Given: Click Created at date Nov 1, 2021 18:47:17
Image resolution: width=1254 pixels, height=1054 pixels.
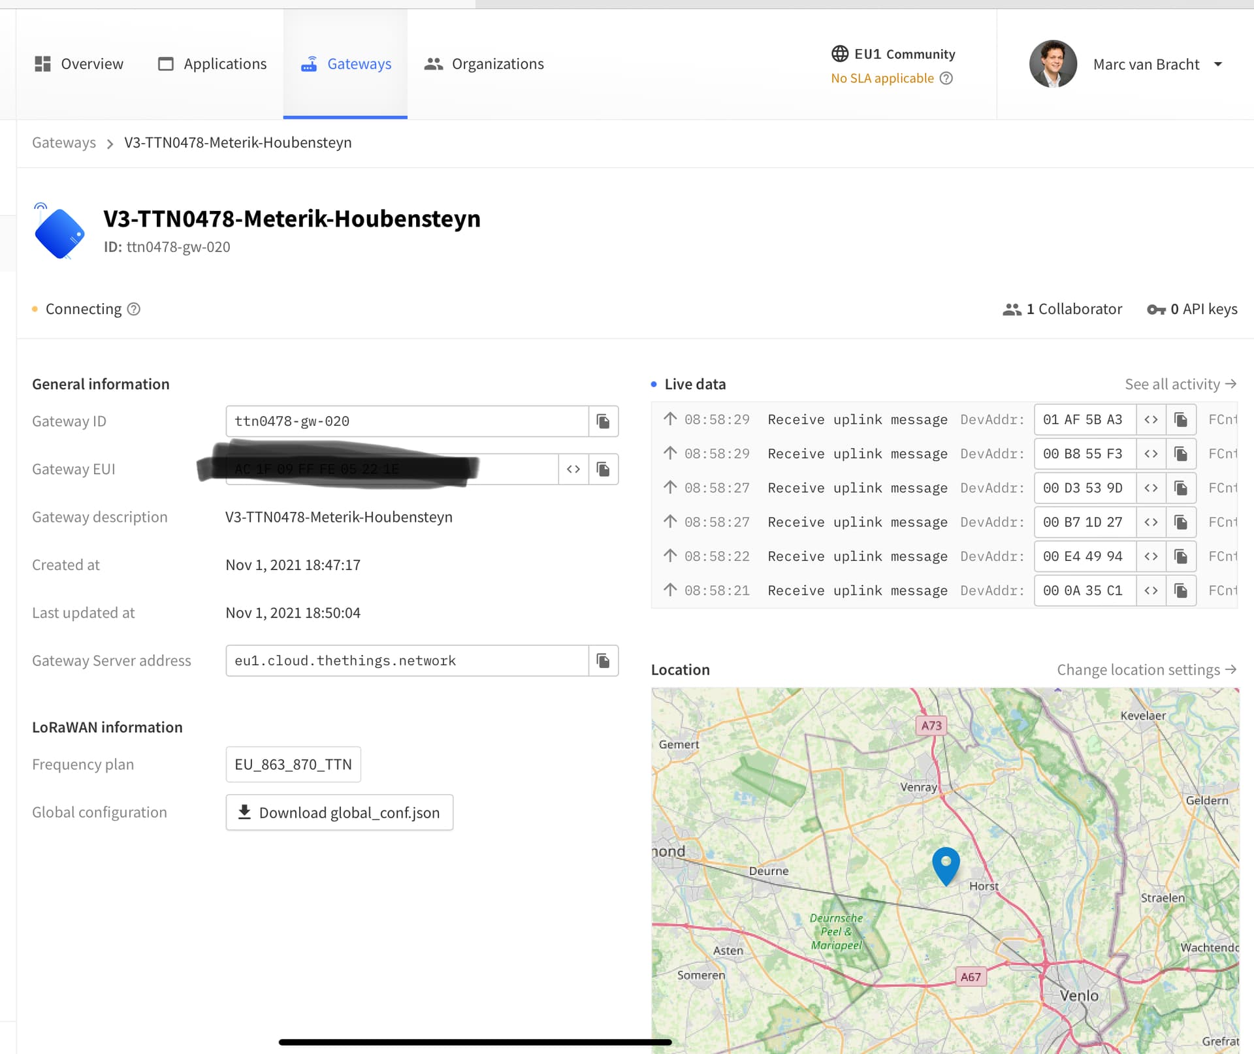Looking at the screenshot, I should point(293,565).
